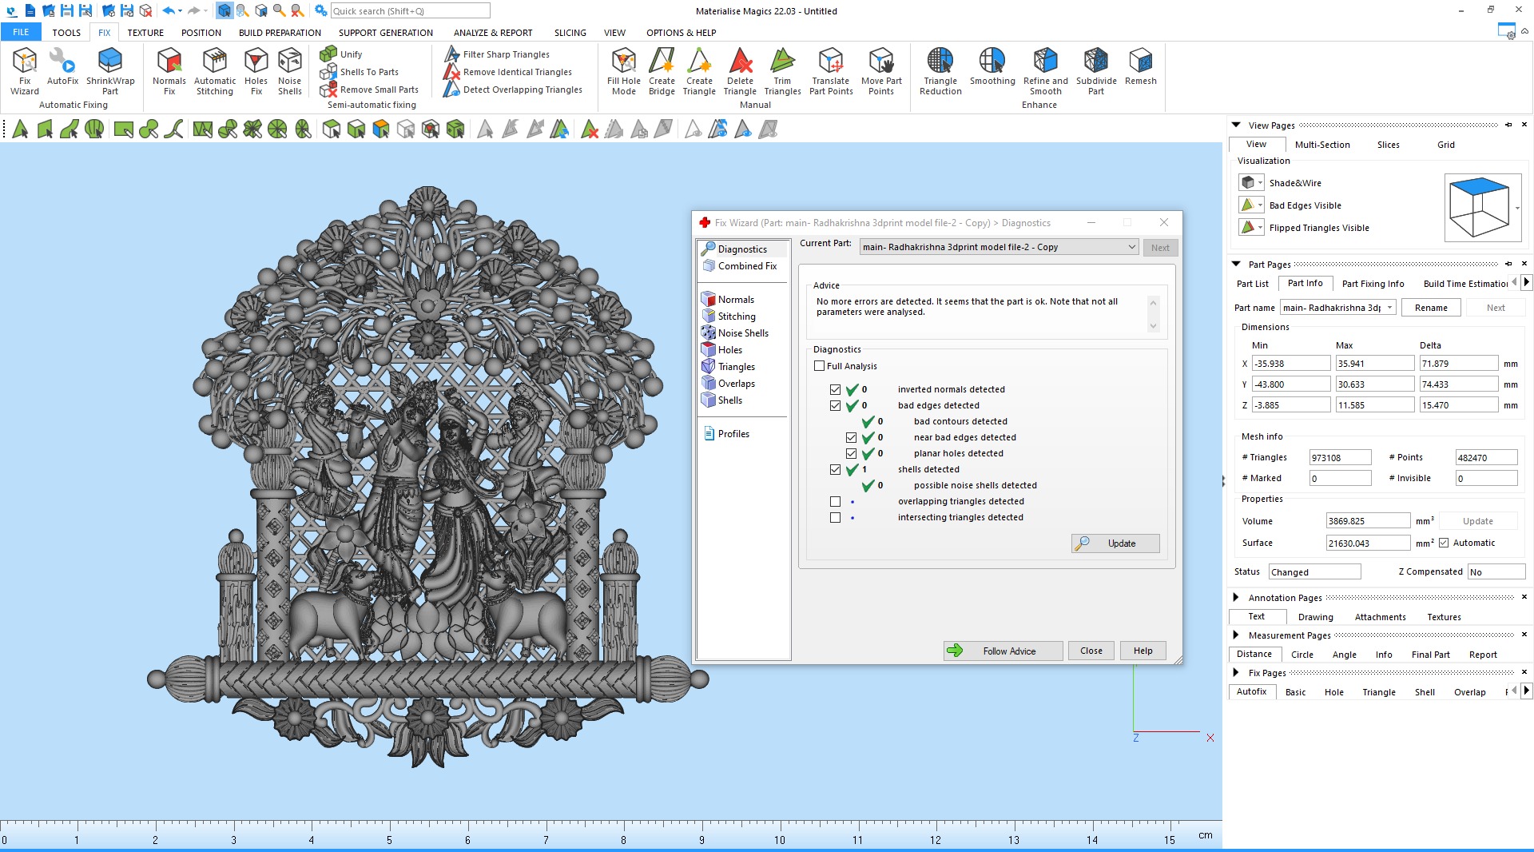Select Translate Part Points

pos(831,71)
